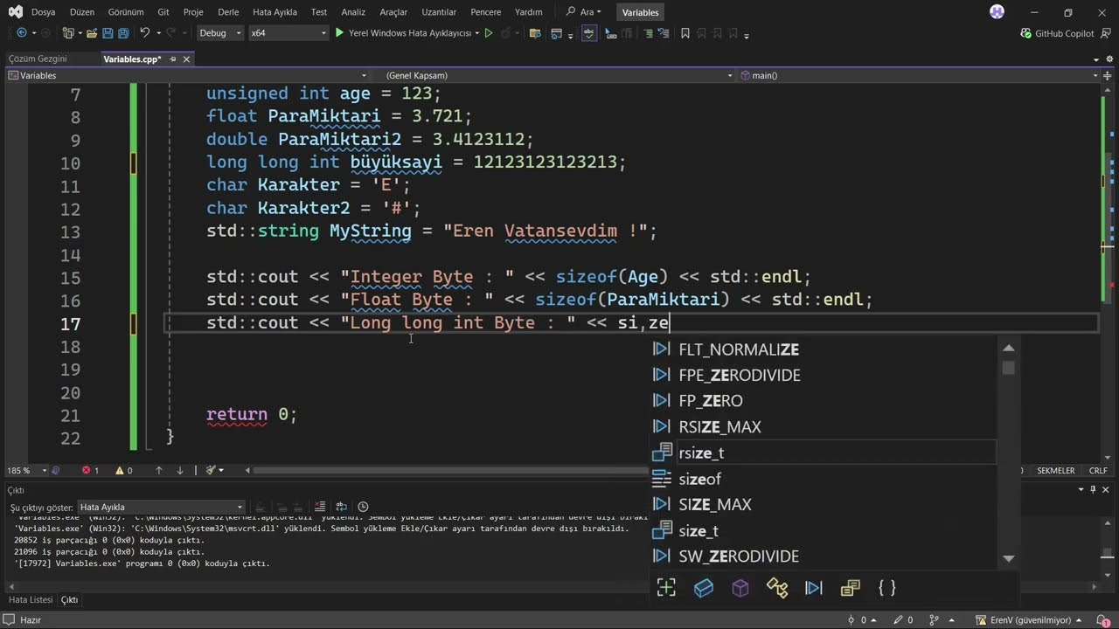Switch to the Çözüm Gezgini tab
1119x629 pixels.
click(x=38, y=59)
